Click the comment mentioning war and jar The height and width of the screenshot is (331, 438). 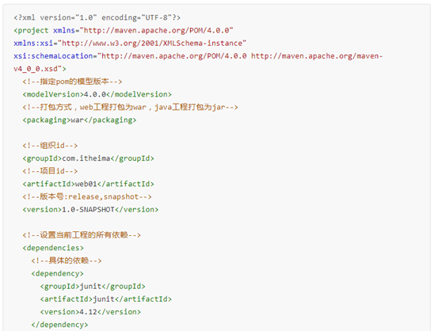[x=130, y=107]
